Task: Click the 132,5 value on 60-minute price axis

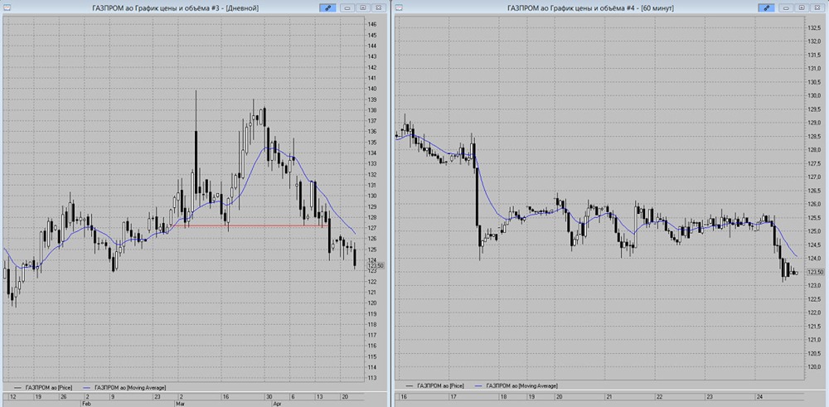Action: [814, 28]
